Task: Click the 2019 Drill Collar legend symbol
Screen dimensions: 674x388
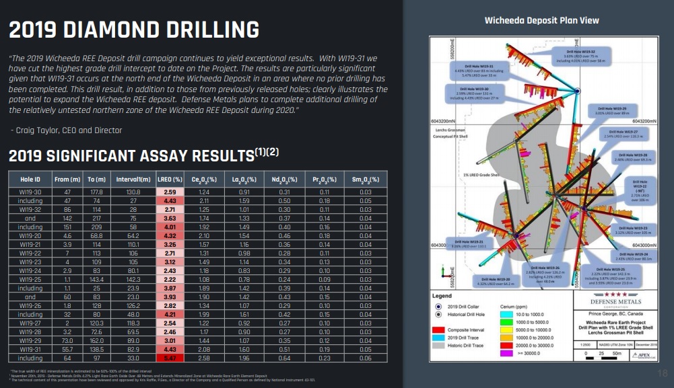Action: (438, 307)
